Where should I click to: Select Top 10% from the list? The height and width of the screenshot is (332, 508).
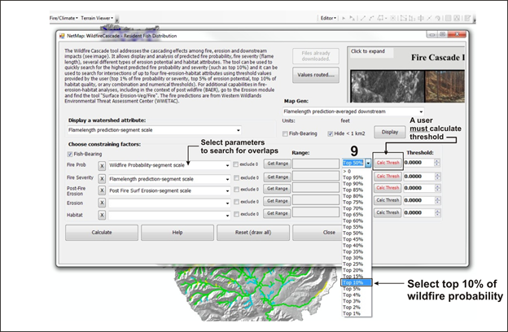(x=353, y=282)
